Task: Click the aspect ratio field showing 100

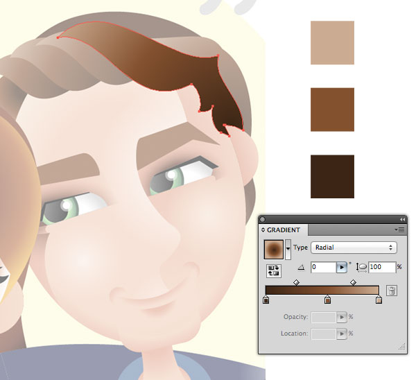Action: tap(382, 267)
